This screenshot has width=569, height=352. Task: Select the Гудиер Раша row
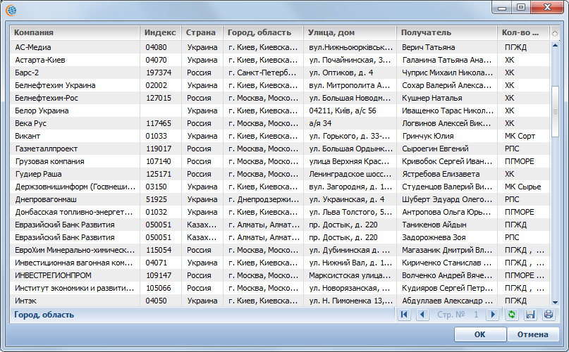279,174
